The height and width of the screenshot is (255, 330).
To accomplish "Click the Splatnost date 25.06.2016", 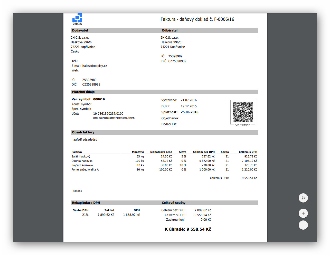I will 190,112.
